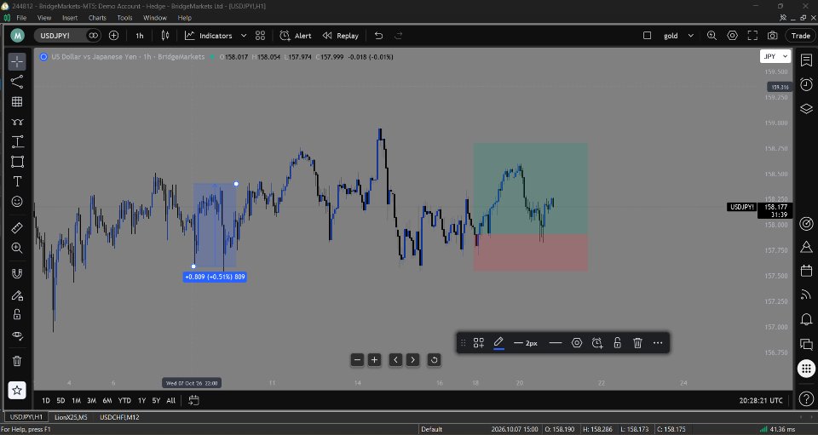Open the Fibonacci and Gann tools
The image size is (818, 435).
tap(17, 101)
